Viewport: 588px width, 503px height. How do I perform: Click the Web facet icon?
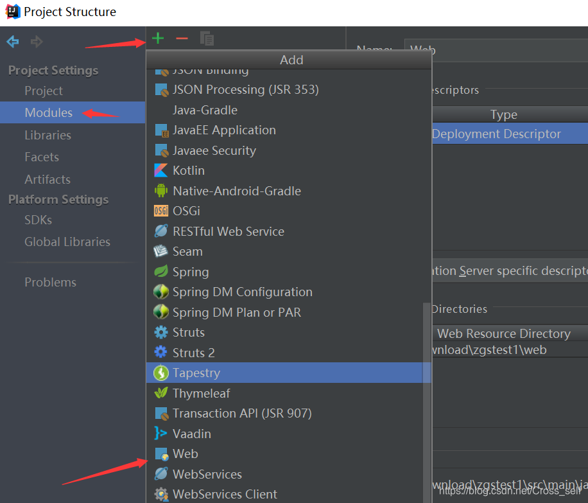(161, 454)
